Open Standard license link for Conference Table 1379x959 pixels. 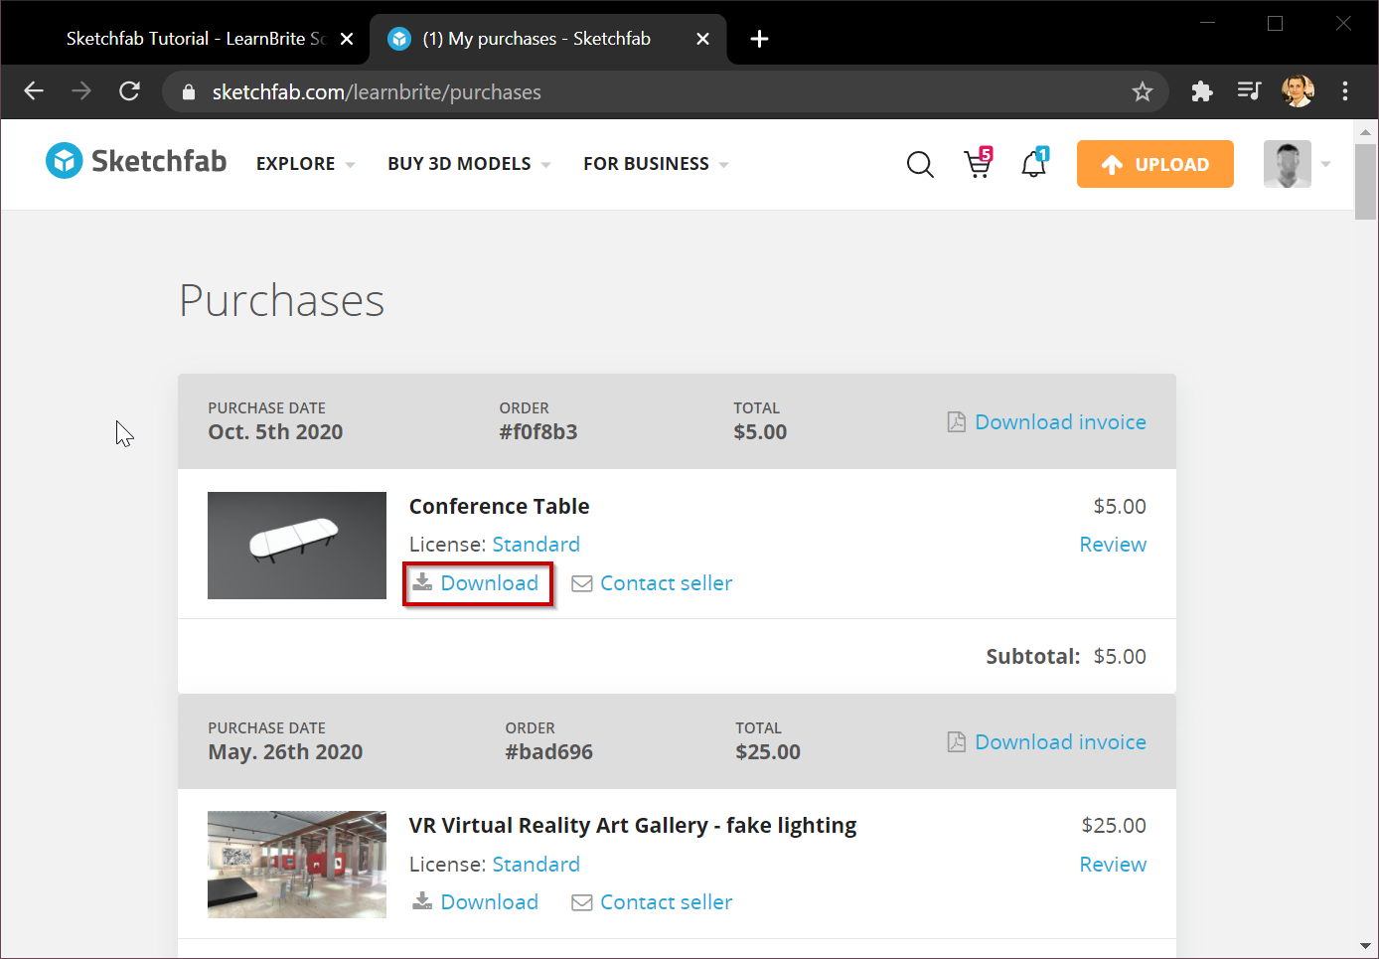click(x=536, y=545)
